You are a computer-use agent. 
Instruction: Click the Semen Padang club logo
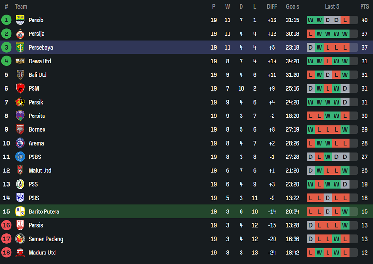pos(20,239)
